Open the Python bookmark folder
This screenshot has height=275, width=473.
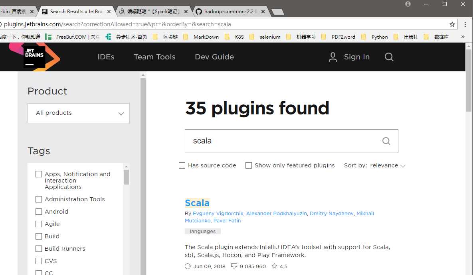pyautogui.click(x=374, y=37)
